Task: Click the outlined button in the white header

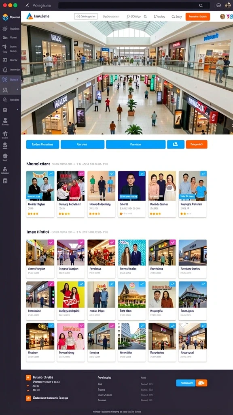Action: pyautogui.click(x=86, y=16)
